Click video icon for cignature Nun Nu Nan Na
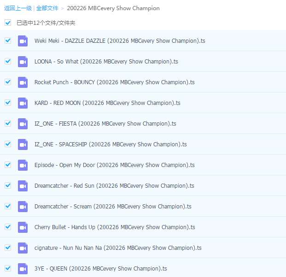286x277 pixels. pos(23,248)
